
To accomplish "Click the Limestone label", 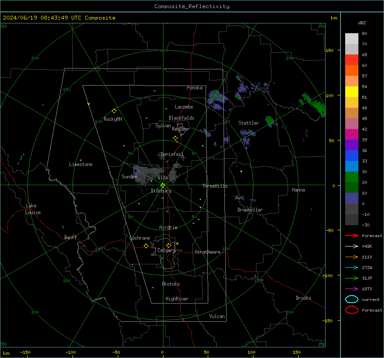I will tap(81, 164).
